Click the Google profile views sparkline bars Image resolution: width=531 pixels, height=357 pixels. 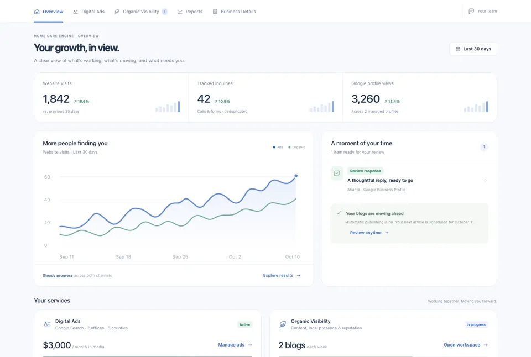(x=476, y=107)
